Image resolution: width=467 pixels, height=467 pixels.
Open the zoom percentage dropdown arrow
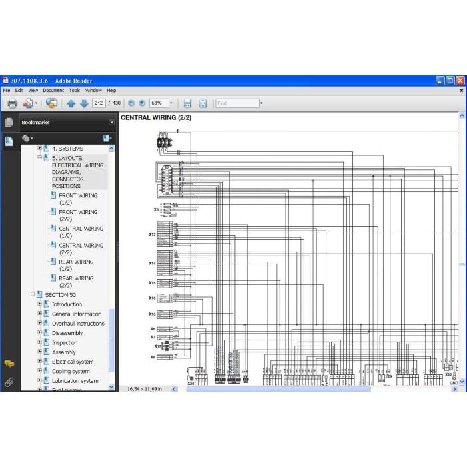point(171,103)
